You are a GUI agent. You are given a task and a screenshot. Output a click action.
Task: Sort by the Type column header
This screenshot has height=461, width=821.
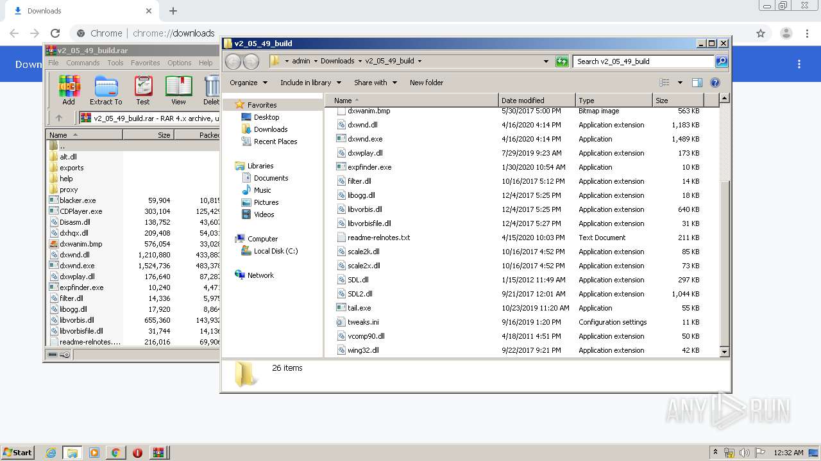614,101
